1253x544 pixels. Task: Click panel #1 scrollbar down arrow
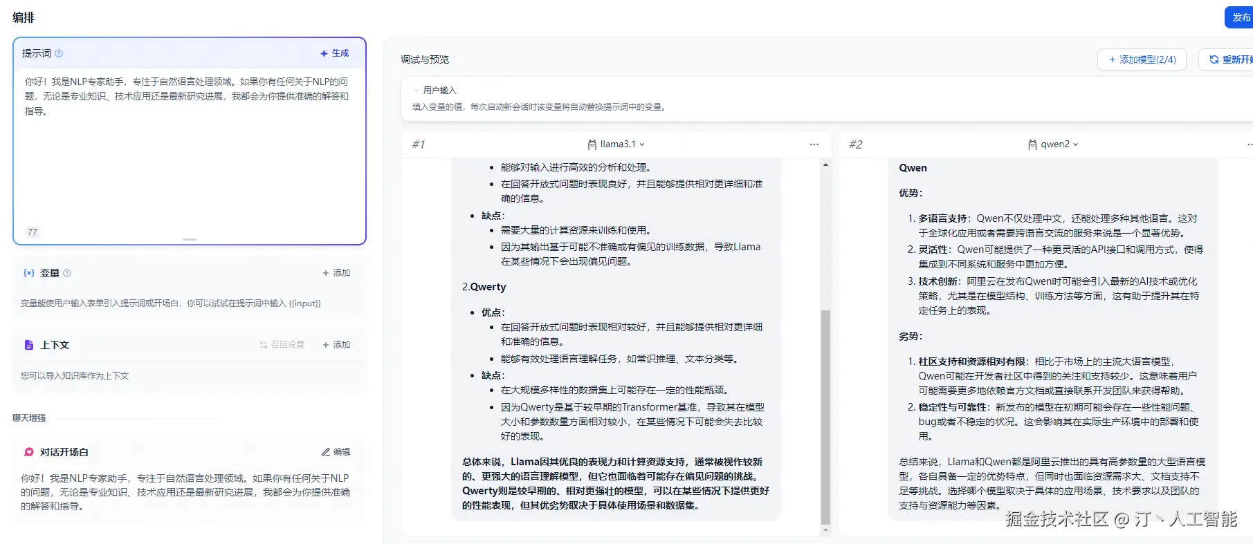point(825,530)
